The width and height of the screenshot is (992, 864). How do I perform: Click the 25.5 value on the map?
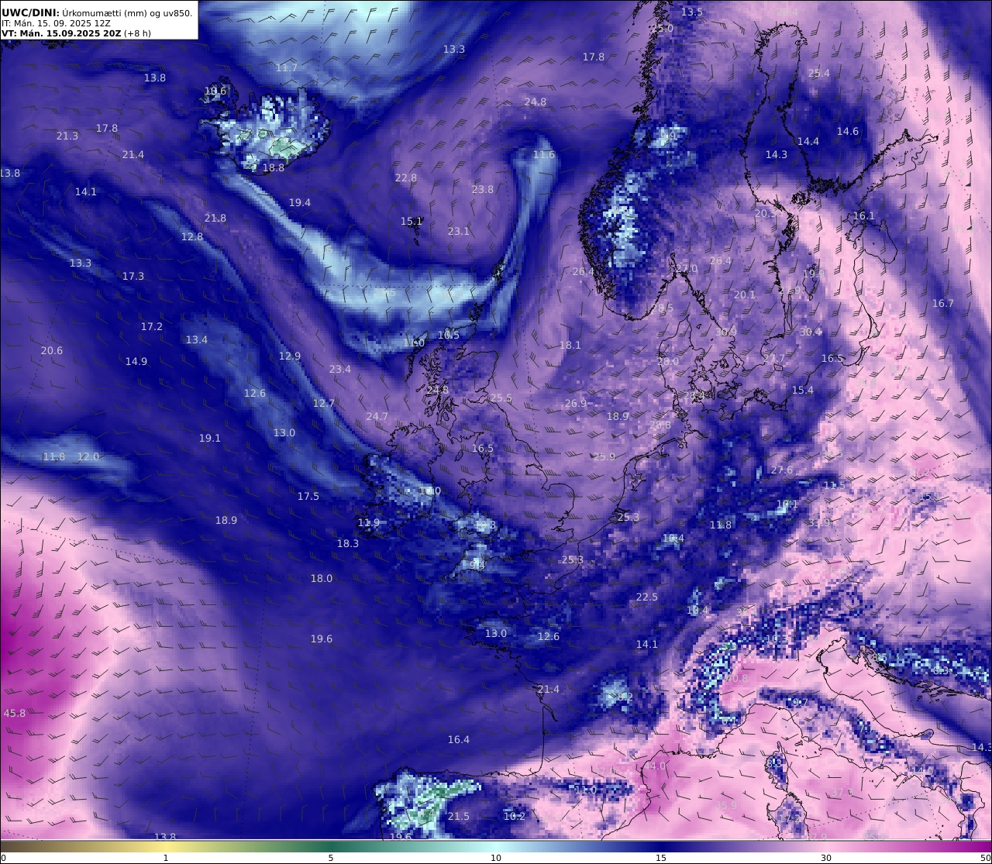[501, 398]
